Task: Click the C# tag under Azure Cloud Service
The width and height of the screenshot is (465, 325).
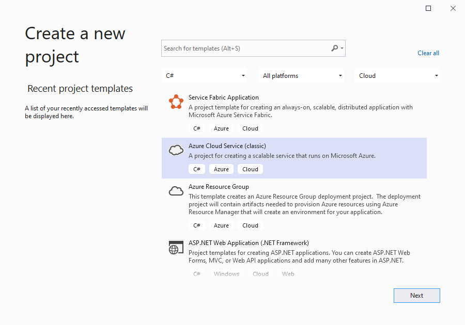Action: click(x=197, y=169)
